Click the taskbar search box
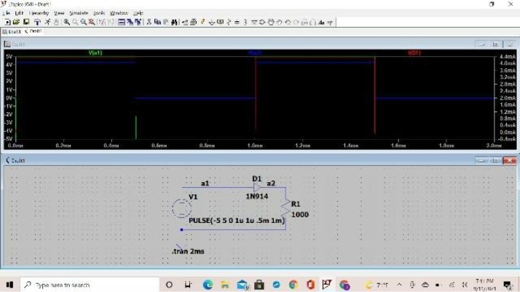520x292 pixels. [x=90, y=285]
